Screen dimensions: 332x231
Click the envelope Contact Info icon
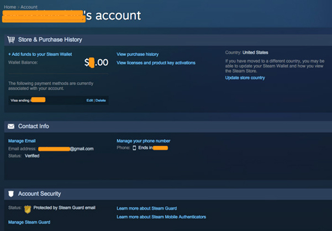(11, 127)
